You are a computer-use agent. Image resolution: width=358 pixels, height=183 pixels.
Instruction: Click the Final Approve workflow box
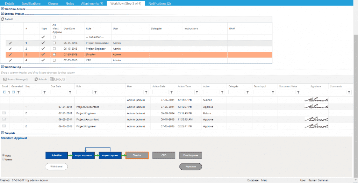click(191, 155)
